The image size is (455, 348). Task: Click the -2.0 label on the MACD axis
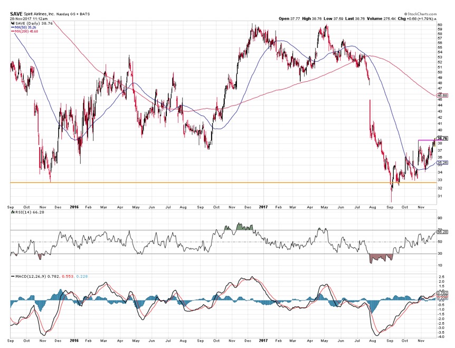point(441,318)
